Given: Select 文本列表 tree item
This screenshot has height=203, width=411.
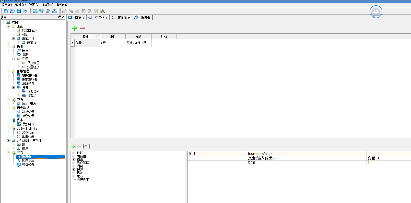Looking at the screenshot, I should coord(28,132).
